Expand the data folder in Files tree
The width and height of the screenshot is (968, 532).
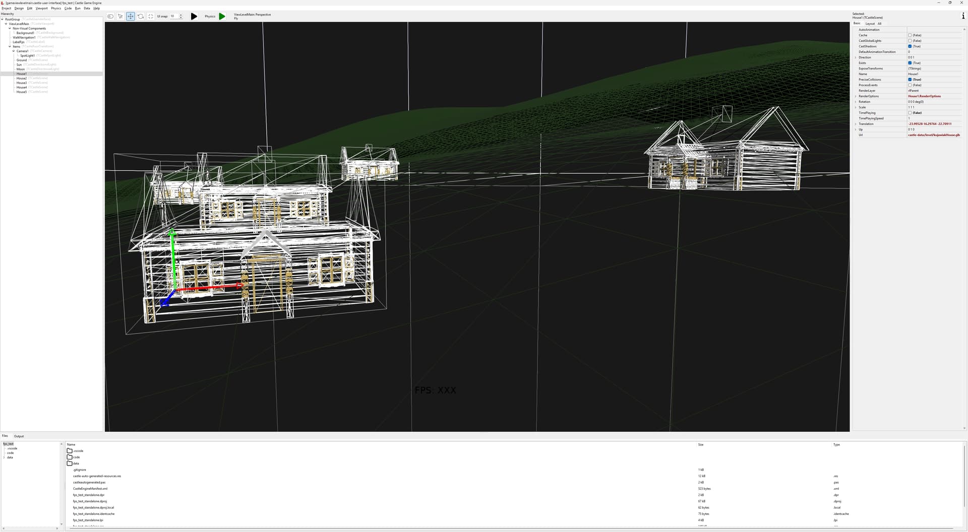(x=4, y=457)
